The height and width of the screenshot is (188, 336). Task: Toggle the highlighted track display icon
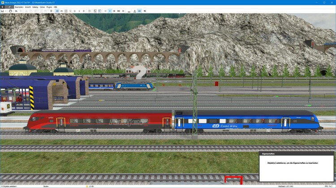coord(139,11)
